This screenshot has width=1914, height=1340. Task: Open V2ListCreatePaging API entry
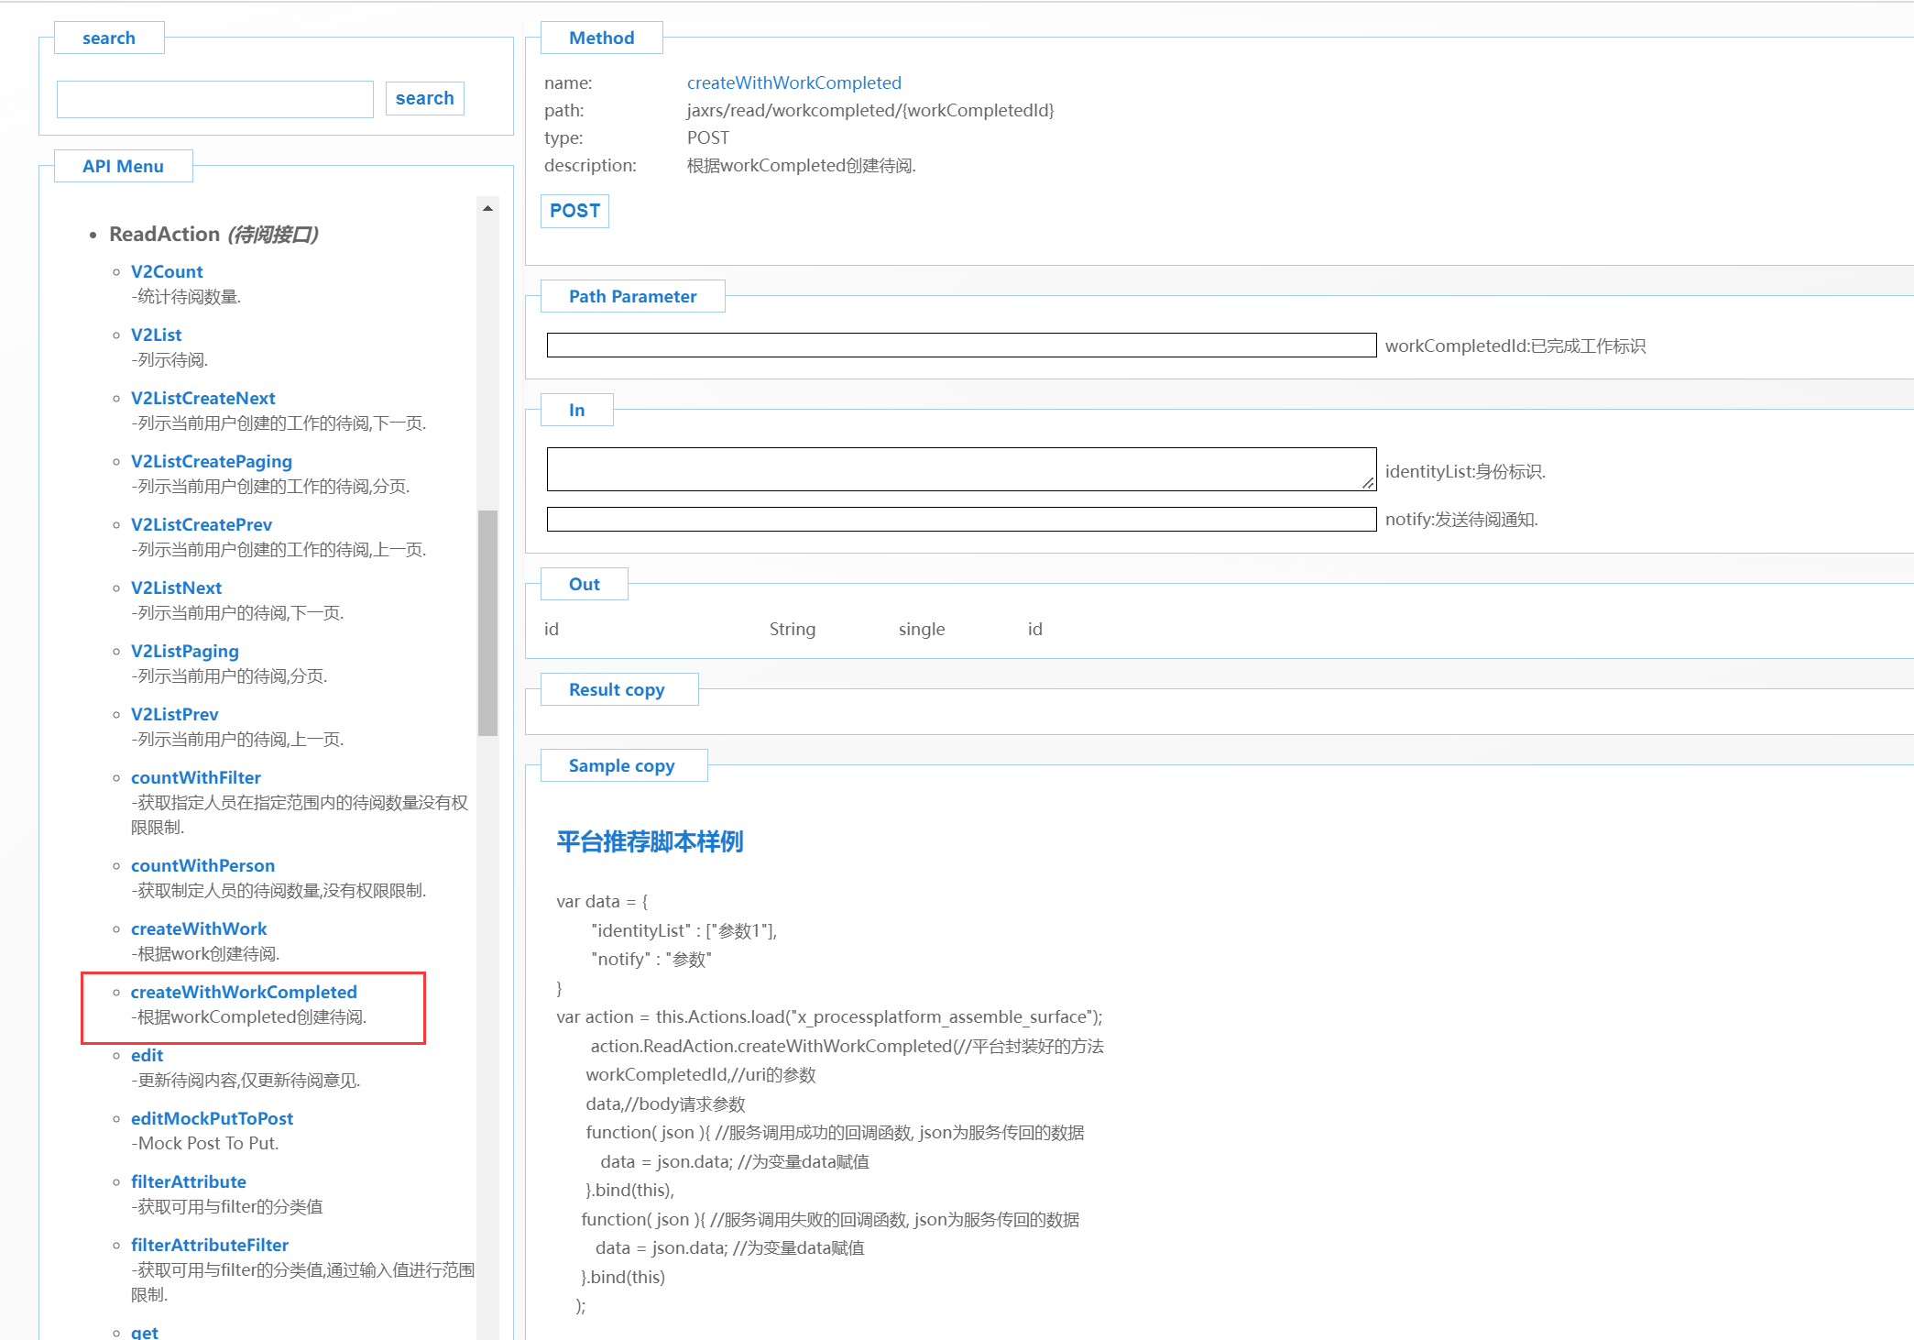point(211,461)
